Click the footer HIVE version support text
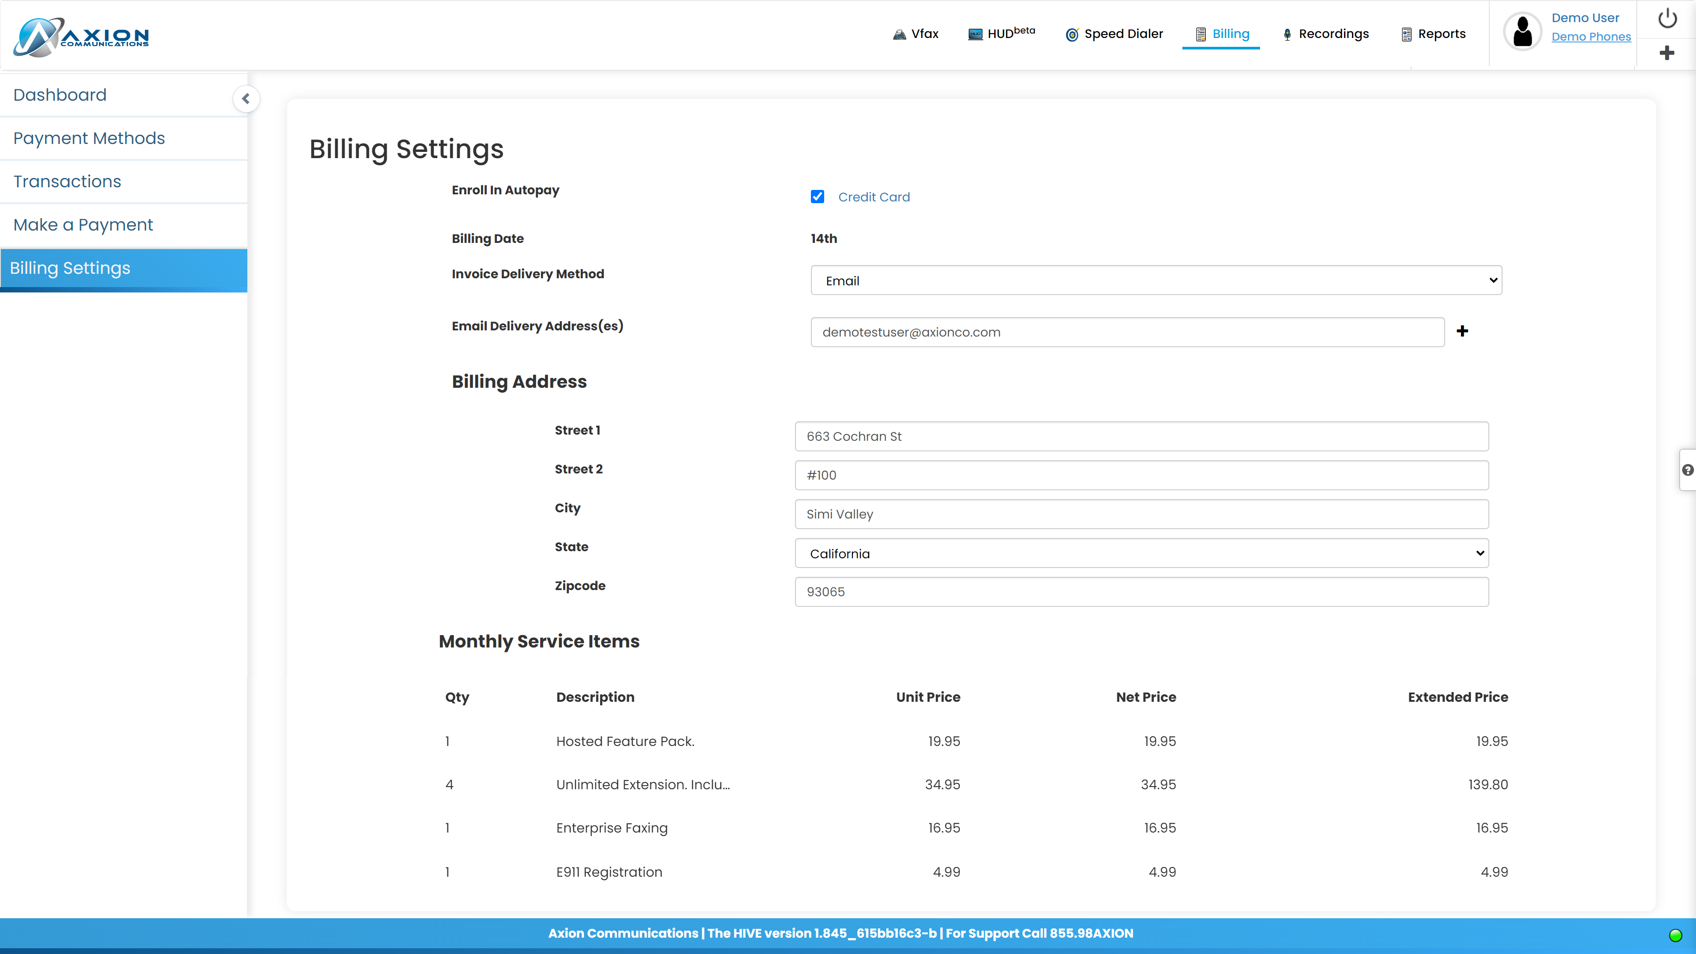 pos(841,934)
